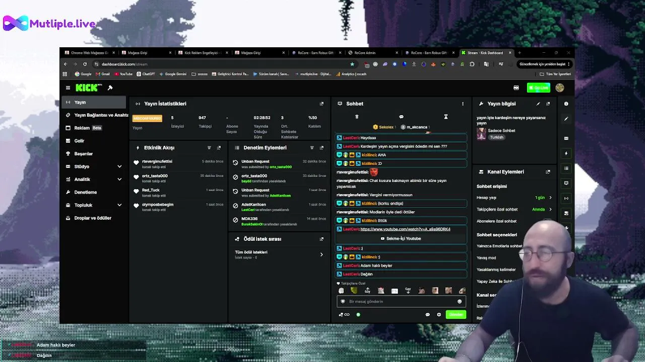Screen dimensions: 645x362
Task: Open Denetleme sidebar item
Action: [94, 192]
